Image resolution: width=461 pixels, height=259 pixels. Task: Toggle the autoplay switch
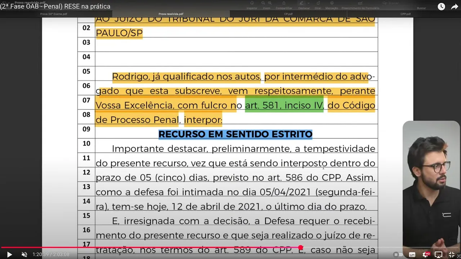click(398, 254)
